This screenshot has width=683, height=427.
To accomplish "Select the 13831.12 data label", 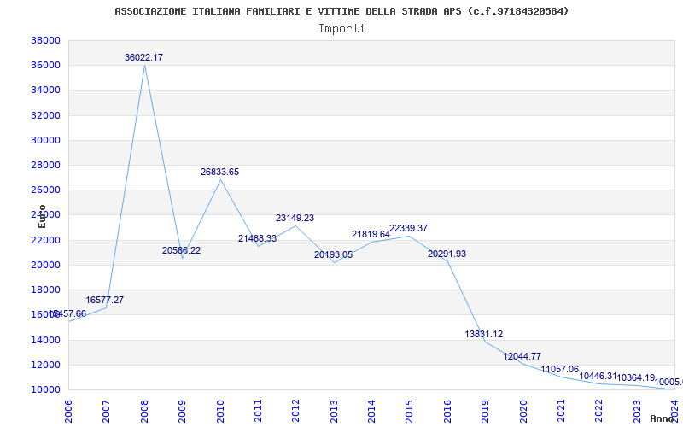I will [484, 334].
